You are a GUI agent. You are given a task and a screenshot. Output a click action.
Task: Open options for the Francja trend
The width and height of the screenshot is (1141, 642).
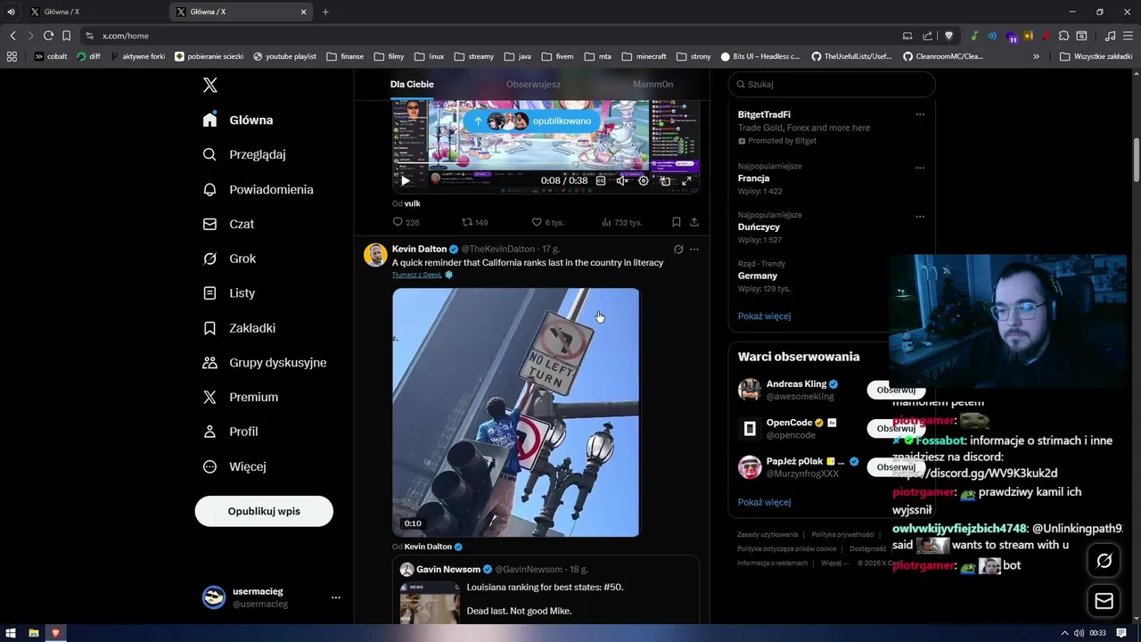920,168
